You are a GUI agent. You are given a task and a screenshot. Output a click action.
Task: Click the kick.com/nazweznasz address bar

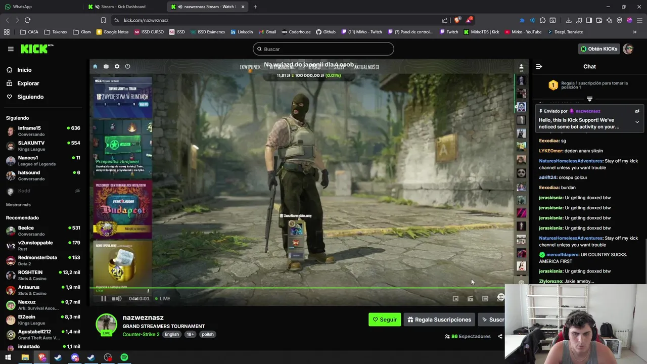click(x=275, y=20)
